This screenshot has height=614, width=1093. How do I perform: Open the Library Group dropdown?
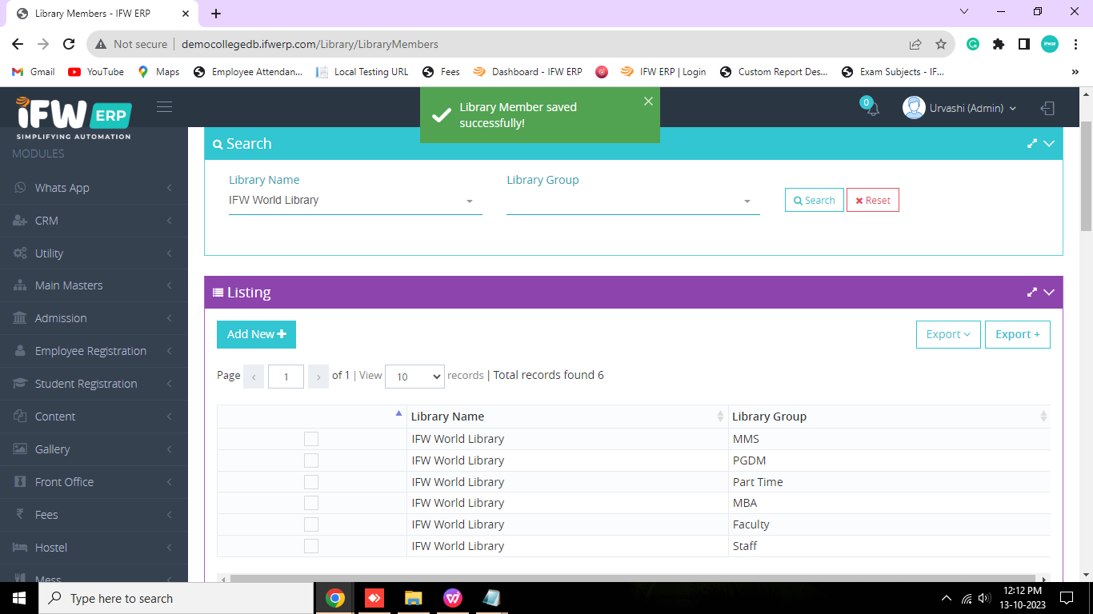pyautogui.click(x=633, y=201)
